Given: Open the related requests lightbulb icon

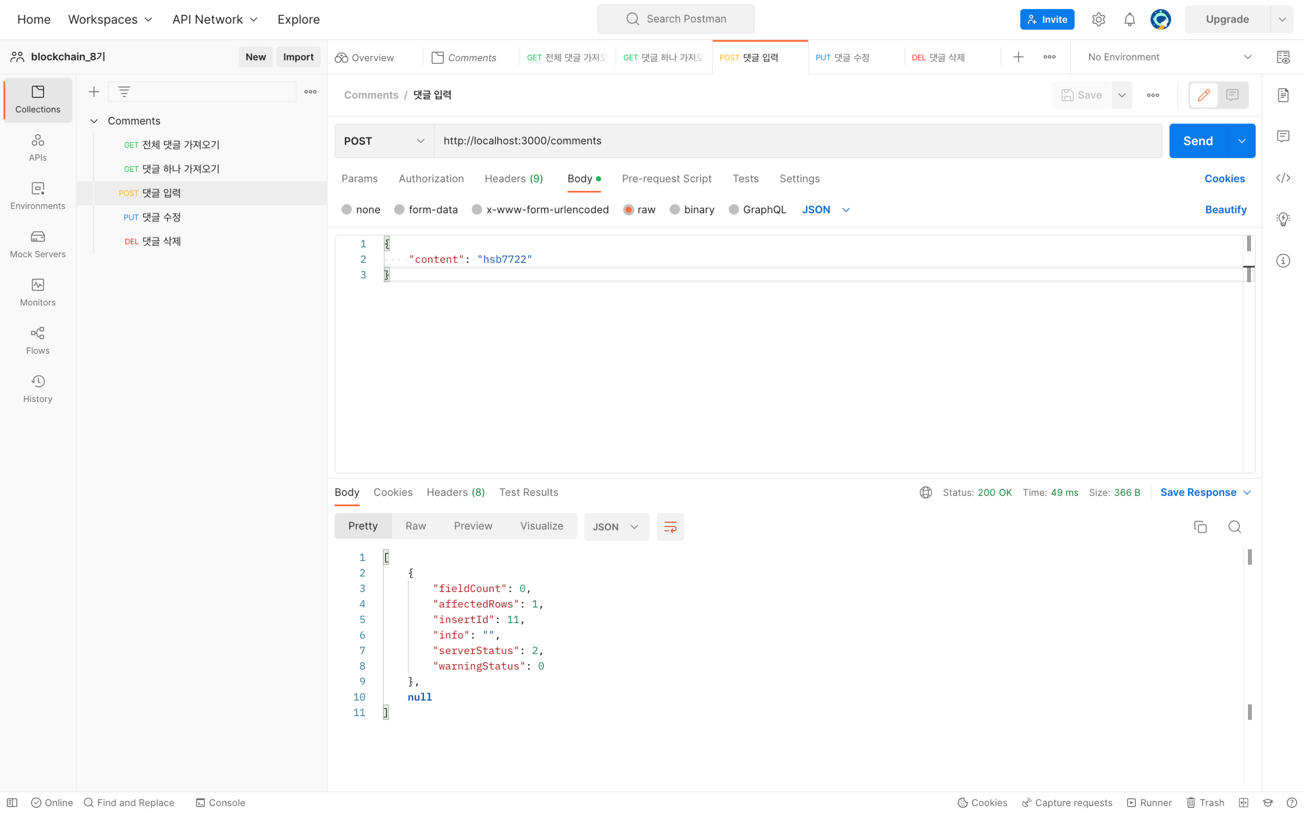Looking at the screenshot, I should (1284, 219).
